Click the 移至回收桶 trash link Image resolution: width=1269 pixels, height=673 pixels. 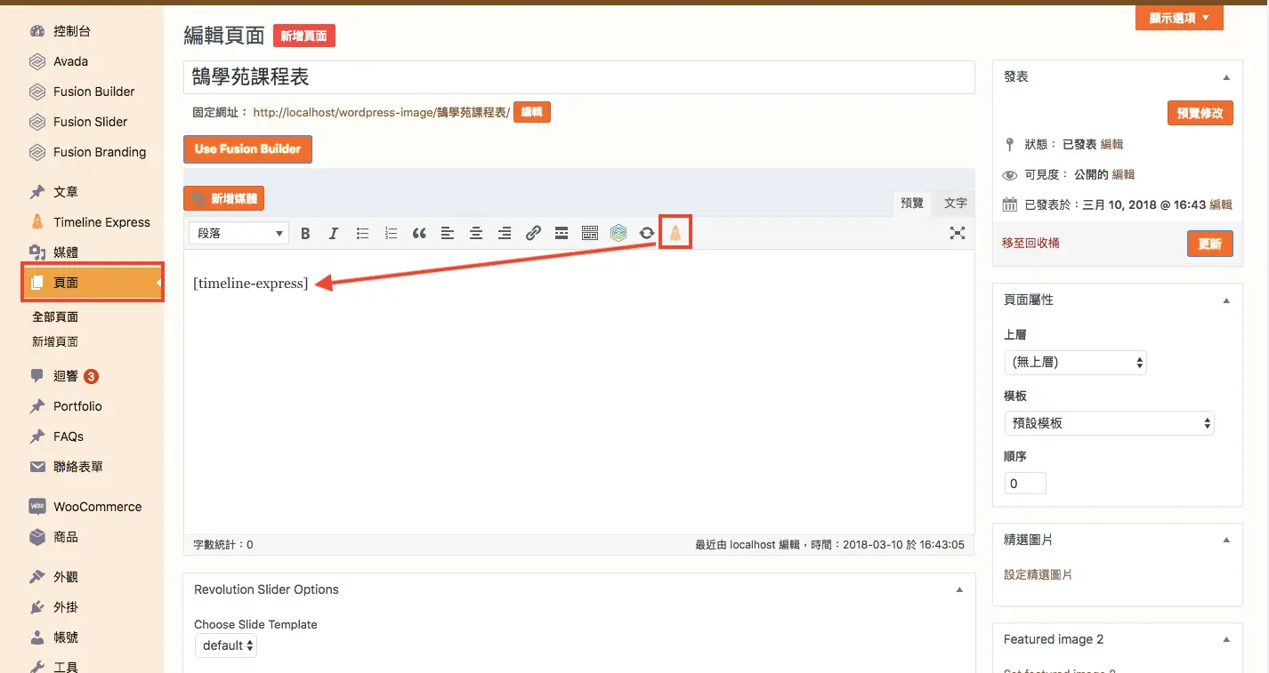1031,243
